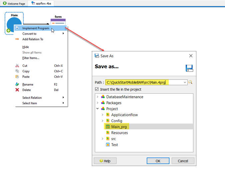
Task: Close the Save As dialog
Action: [x=191, y=56]
